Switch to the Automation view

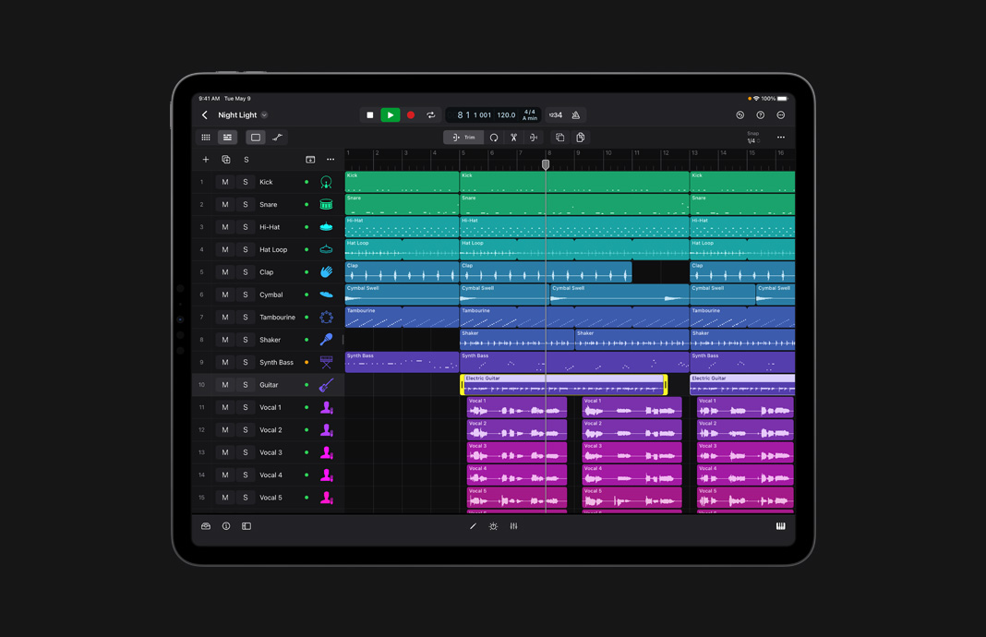coord(277,138)
